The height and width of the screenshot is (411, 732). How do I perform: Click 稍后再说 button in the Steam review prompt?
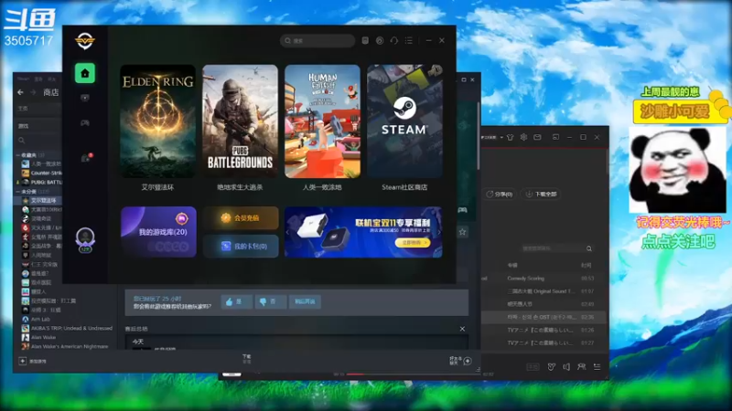[305, 302]
